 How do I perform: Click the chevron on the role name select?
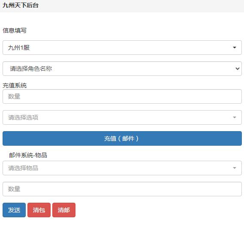pos(238,69)
